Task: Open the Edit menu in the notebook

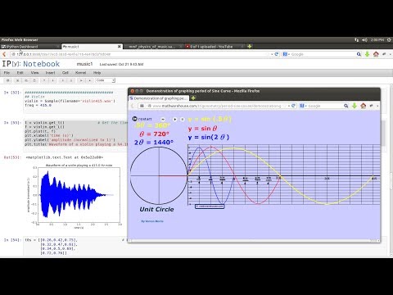Action: [20, 73]
